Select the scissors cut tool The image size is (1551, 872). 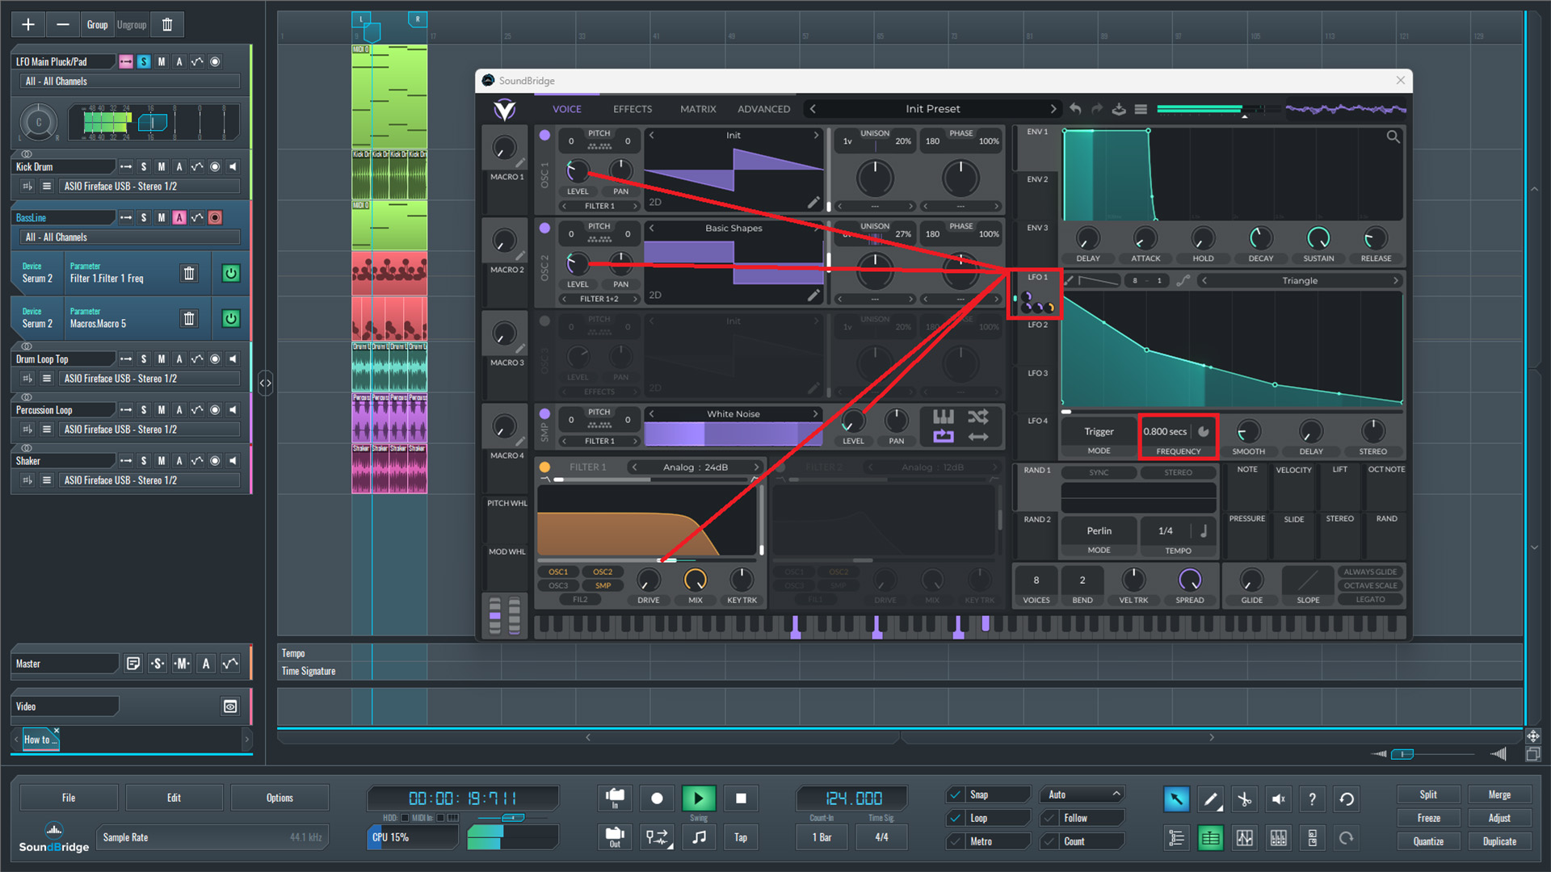pyautogui.click(x=1244, y=799)
